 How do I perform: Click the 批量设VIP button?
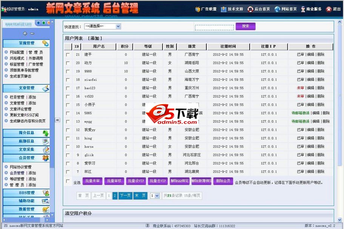coord(136,181)
